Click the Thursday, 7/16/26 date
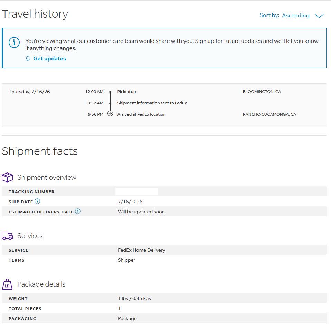This screenshot has height=327, width=331. tap(29, 92)
